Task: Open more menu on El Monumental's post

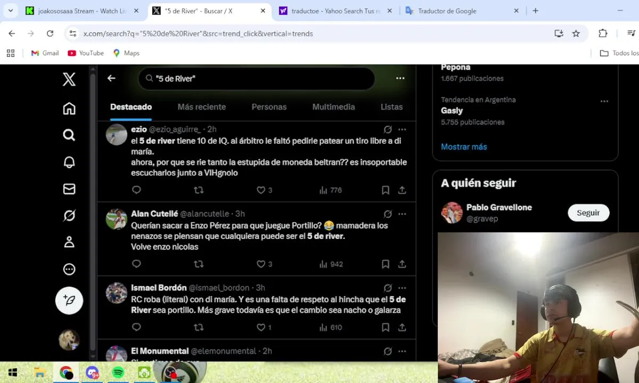Action: pyautogui.click(x=402, y=351)
